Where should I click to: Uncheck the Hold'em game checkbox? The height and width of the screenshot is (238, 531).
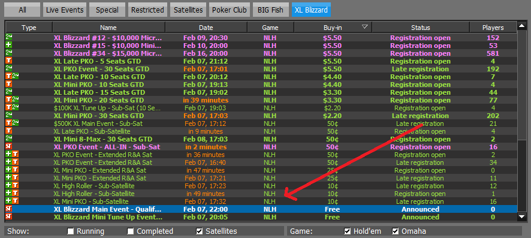point(347,231)
